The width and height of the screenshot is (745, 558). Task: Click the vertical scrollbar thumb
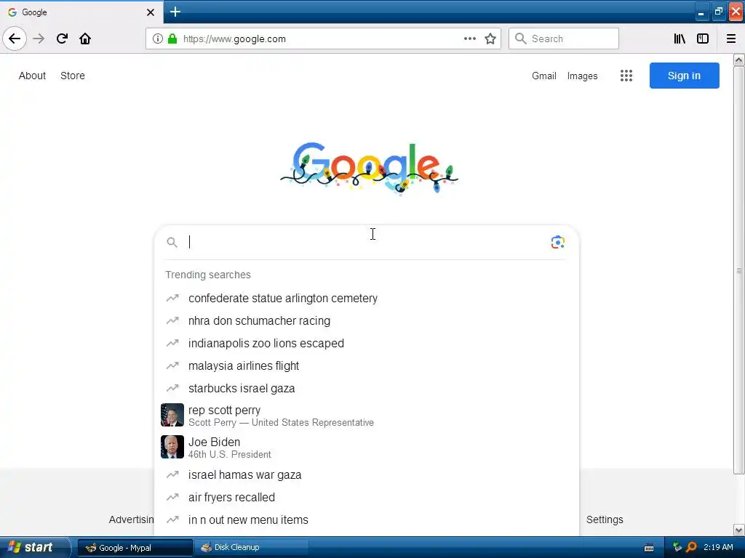click(x=739, y=270)
